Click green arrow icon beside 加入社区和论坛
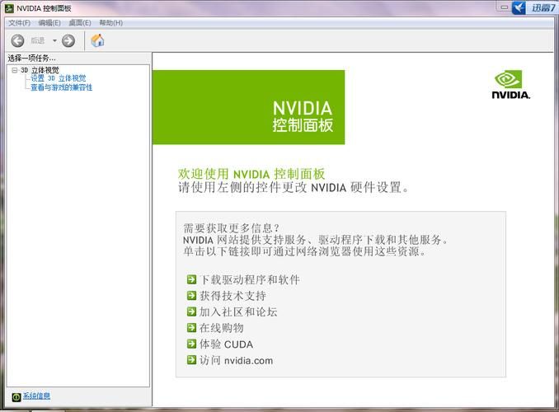This screenshot has height=412, width=559. coord(191,311)
